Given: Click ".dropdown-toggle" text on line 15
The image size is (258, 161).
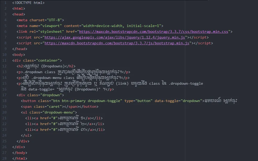Looking at the screenshot, I should (186, 83).
